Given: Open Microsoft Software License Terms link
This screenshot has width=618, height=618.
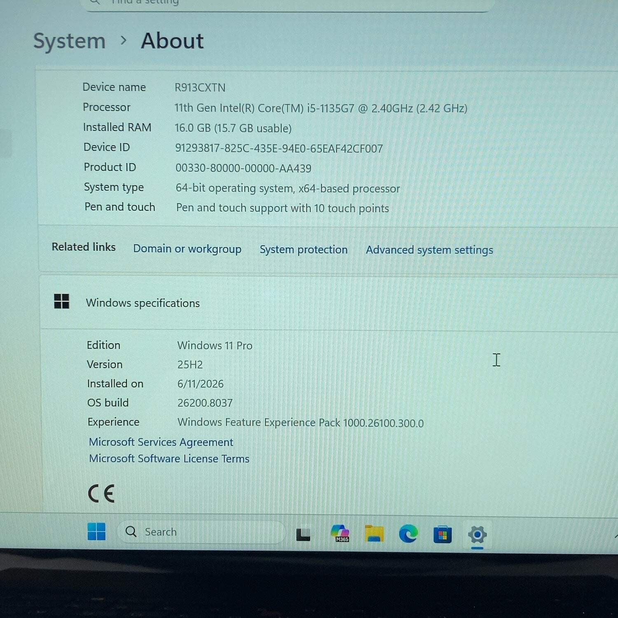Looking at the screenshot, I should coord(169,459).
